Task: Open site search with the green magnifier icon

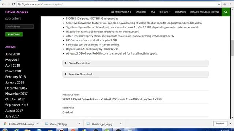Action: pos(226,12)
